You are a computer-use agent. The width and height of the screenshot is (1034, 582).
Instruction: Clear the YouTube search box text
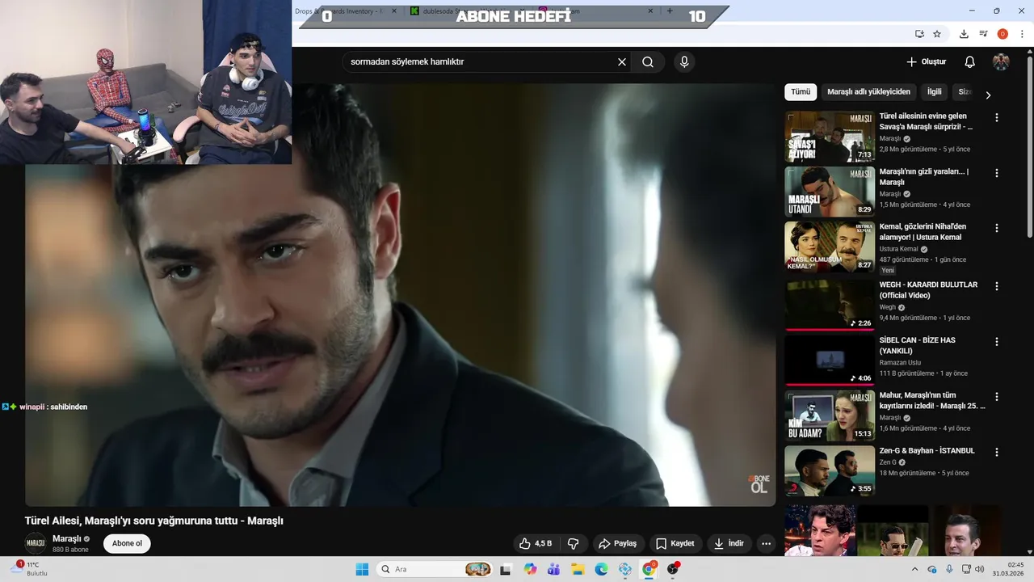(x=622, y=62)
